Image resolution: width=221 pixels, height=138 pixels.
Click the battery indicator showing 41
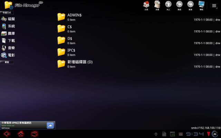tap(215, 134)
